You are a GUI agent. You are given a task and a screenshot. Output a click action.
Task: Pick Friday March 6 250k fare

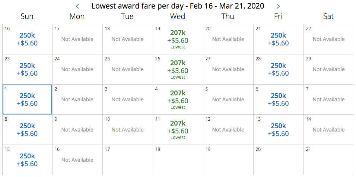(278, 99)
